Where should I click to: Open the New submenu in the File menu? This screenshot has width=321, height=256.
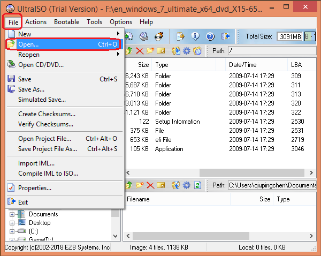(65, 34)
